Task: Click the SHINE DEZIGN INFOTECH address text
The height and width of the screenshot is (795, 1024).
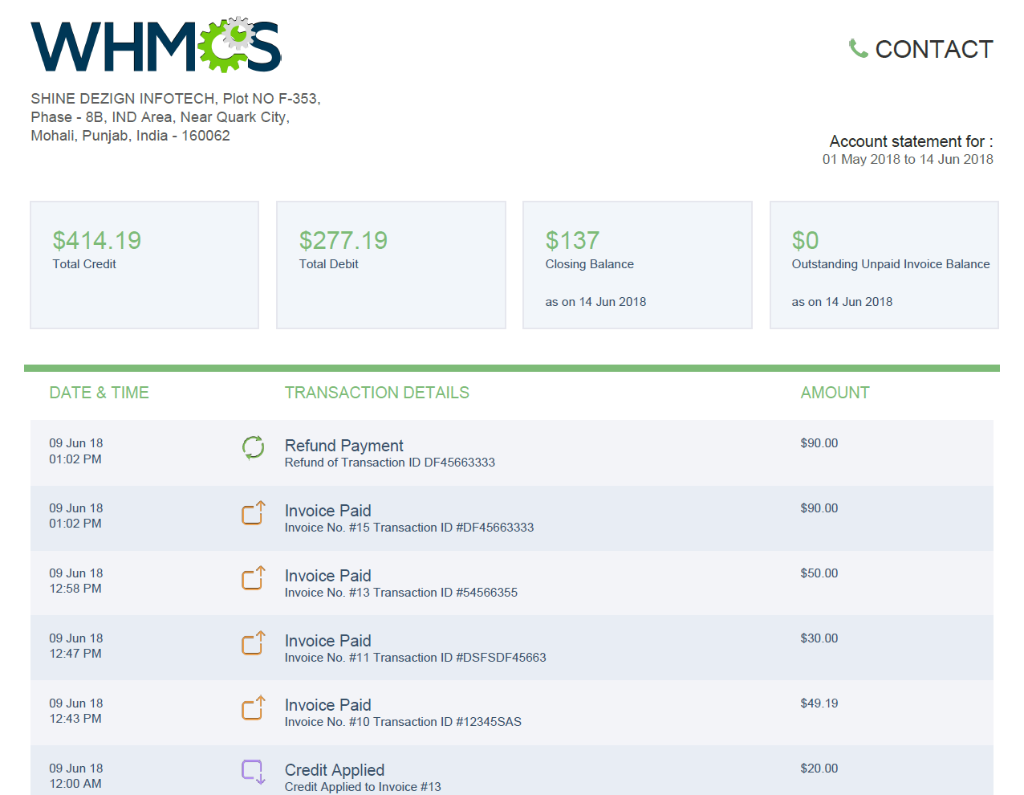Action: pos(175,116)
